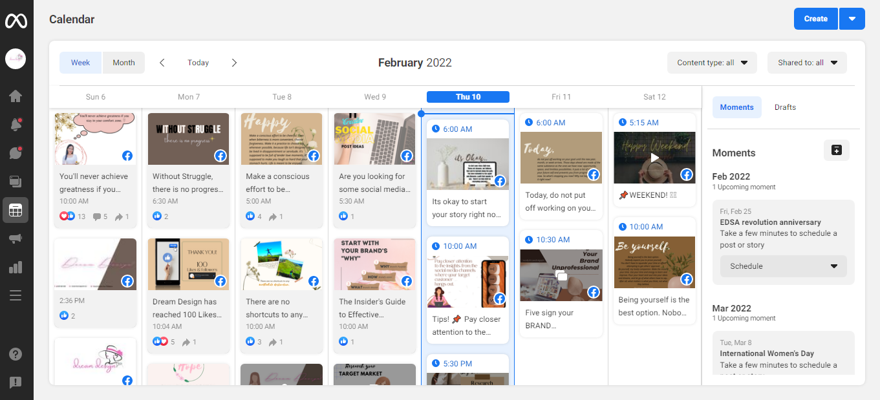Open 'Social Media Post Ideas' Wednesday thumbnail
The height and width of the screenshot is (400, 880).
click(375, 139)
